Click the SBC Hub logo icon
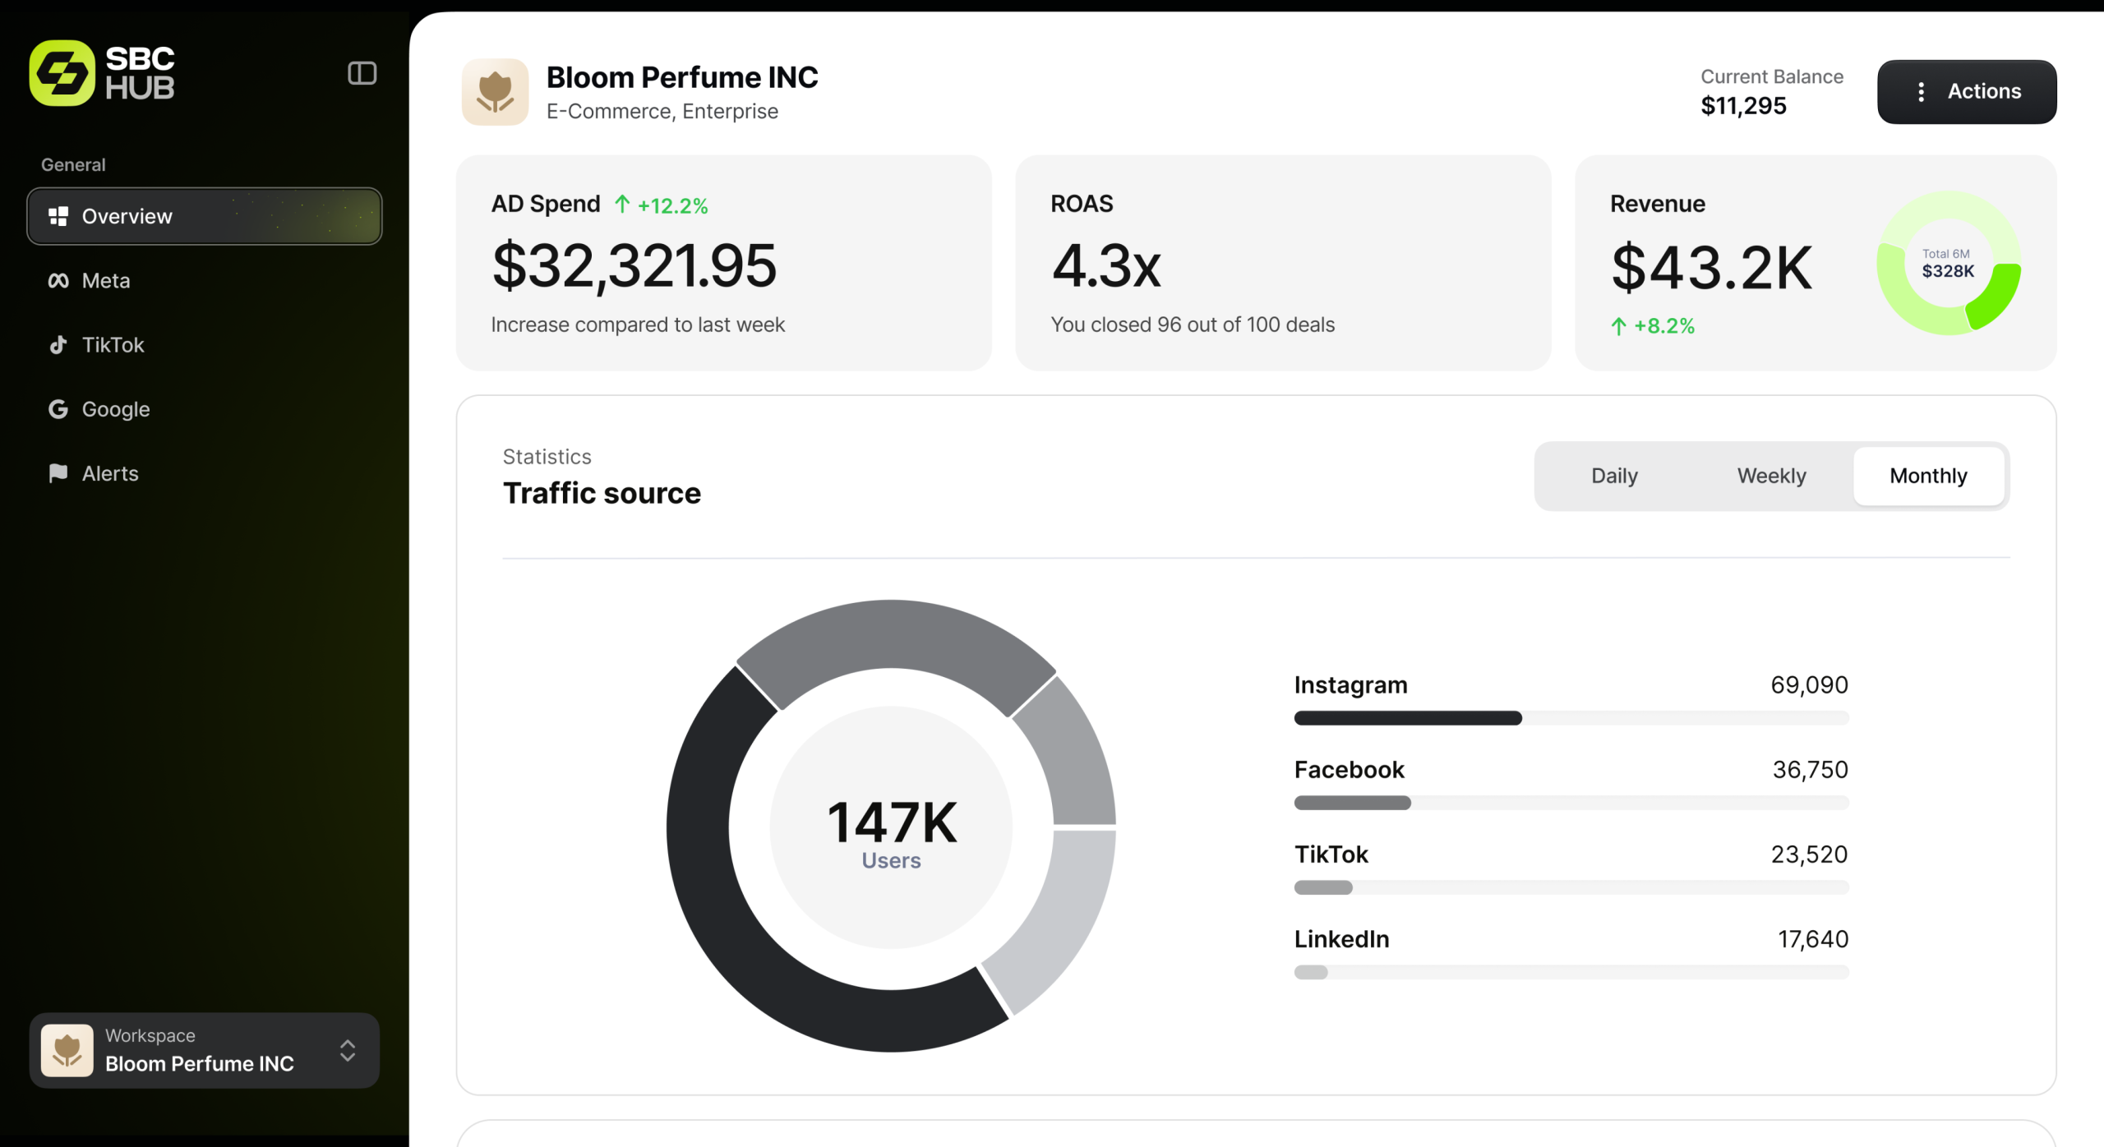 62,73
